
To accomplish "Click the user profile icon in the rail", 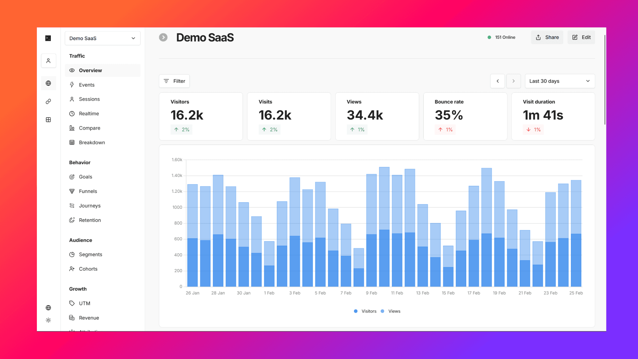I will [x=49, y=60].
